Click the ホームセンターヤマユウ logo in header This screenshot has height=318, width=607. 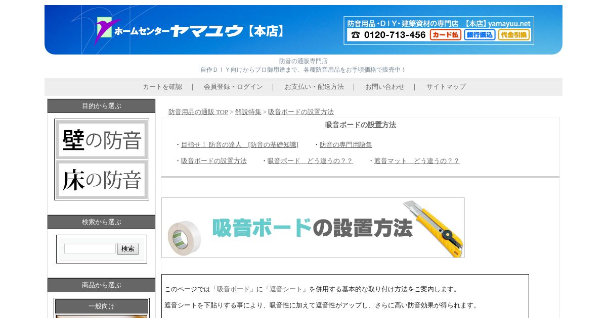[x=190, y=31]
